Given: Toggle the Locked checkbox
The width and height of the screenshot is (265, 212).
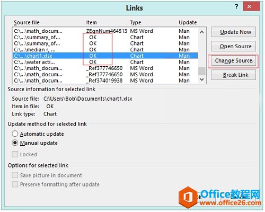Looking at the screenshot, I should (15, 154).
